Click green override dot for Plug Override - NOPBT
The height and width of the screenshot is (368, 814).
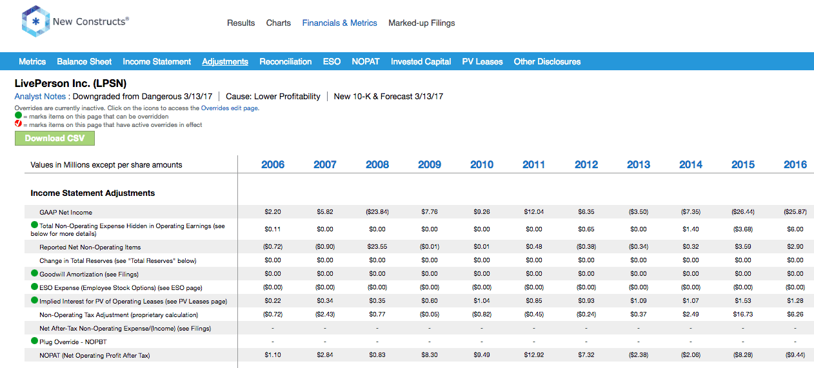(34, 341)
